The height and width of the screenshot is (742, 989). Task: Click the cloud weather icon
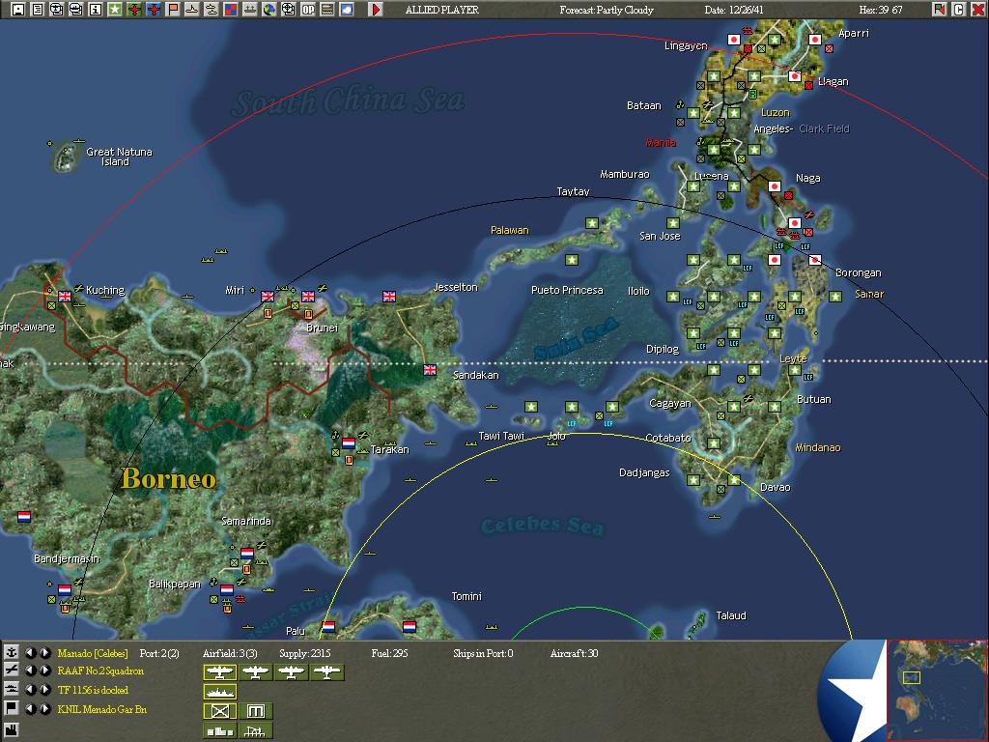(x=347, y=10)
